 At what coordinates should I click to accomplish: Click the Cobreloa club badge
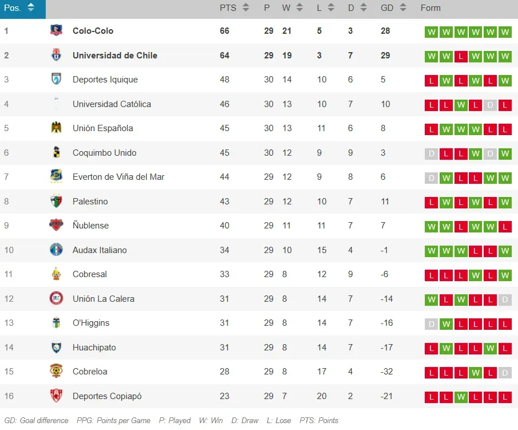(55, 371)
